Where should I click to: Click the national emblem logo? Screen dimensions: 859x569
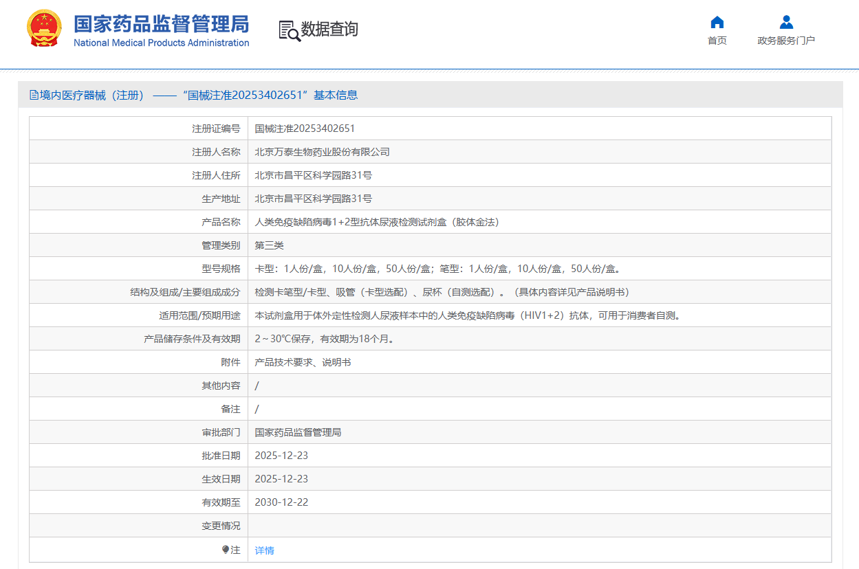(x=44, y=29)
